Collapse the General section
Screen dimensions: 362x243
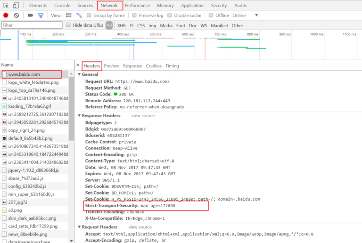(79, 74)
